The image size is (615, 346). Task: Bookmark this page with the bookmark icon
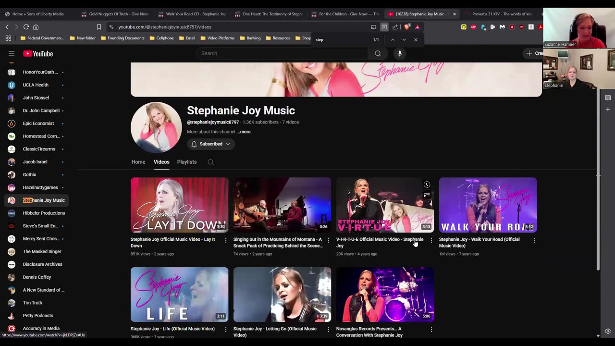pyautogui.click(x=98, y=27)
